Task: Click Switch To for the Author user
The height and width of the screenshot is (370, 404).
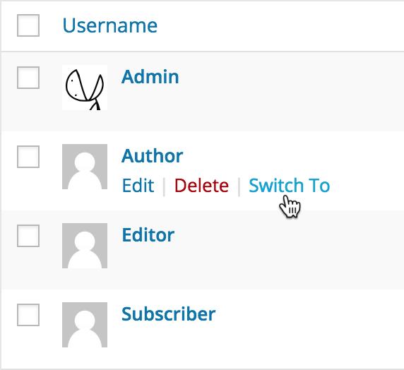Action: click(290, 186)
